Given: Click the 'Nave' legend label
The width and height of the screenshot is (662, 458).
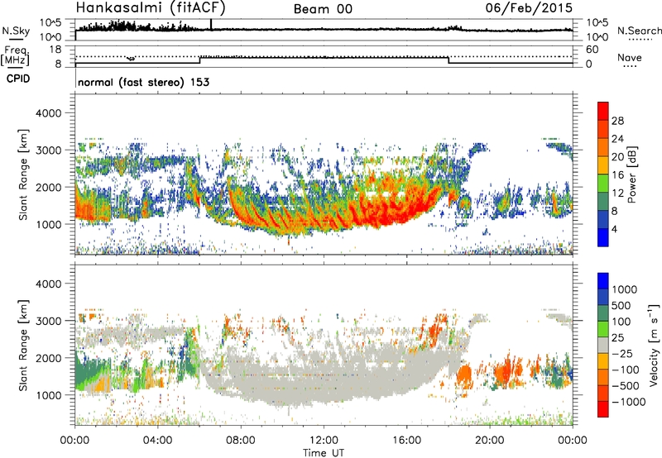Looking at the screenshot, I should [630, 57].
